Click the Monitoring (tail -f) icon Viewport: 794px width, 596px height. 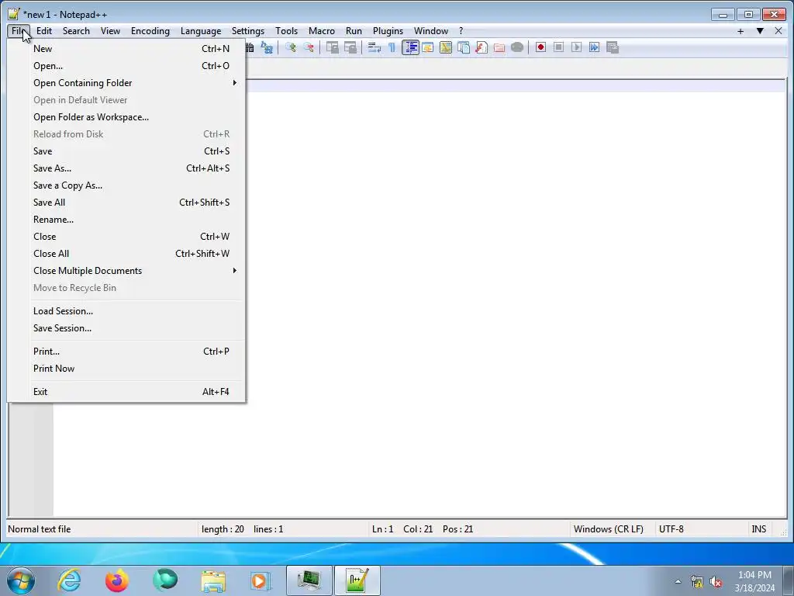pyautogui.click(x=517, y=47)
